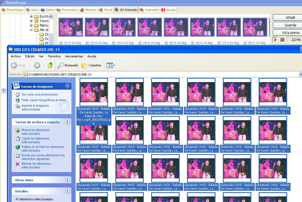Screen dimensions: 302x202
Task: Click play icon for frame (7)
Action: tap(219, 43)
